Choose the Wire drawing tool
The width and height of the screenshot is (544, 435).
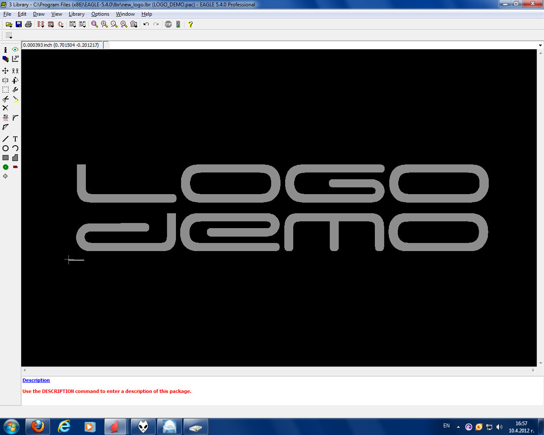point(5,138)
